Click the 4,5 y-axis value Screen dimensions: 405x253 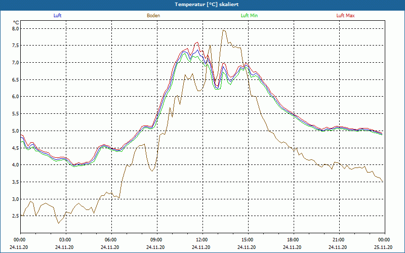tap(16, 148)
